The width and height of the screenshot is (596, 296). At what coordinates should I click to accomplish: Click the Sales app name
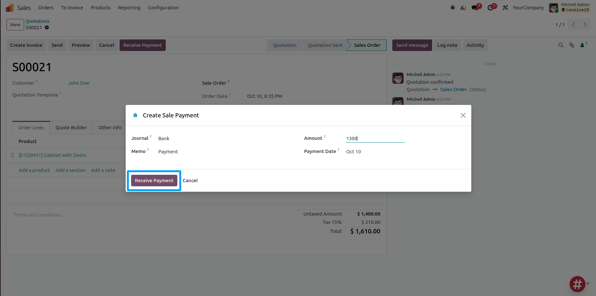pyautogui.click(x=24, y=8)
